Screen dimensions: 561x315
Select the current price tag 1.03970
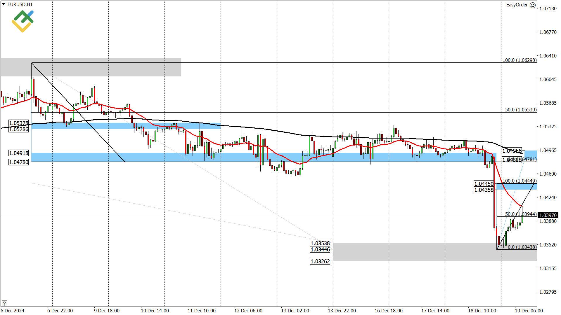click(548, 215)
